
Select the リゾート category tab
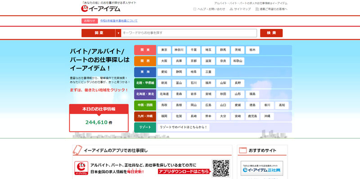point(145,127)
